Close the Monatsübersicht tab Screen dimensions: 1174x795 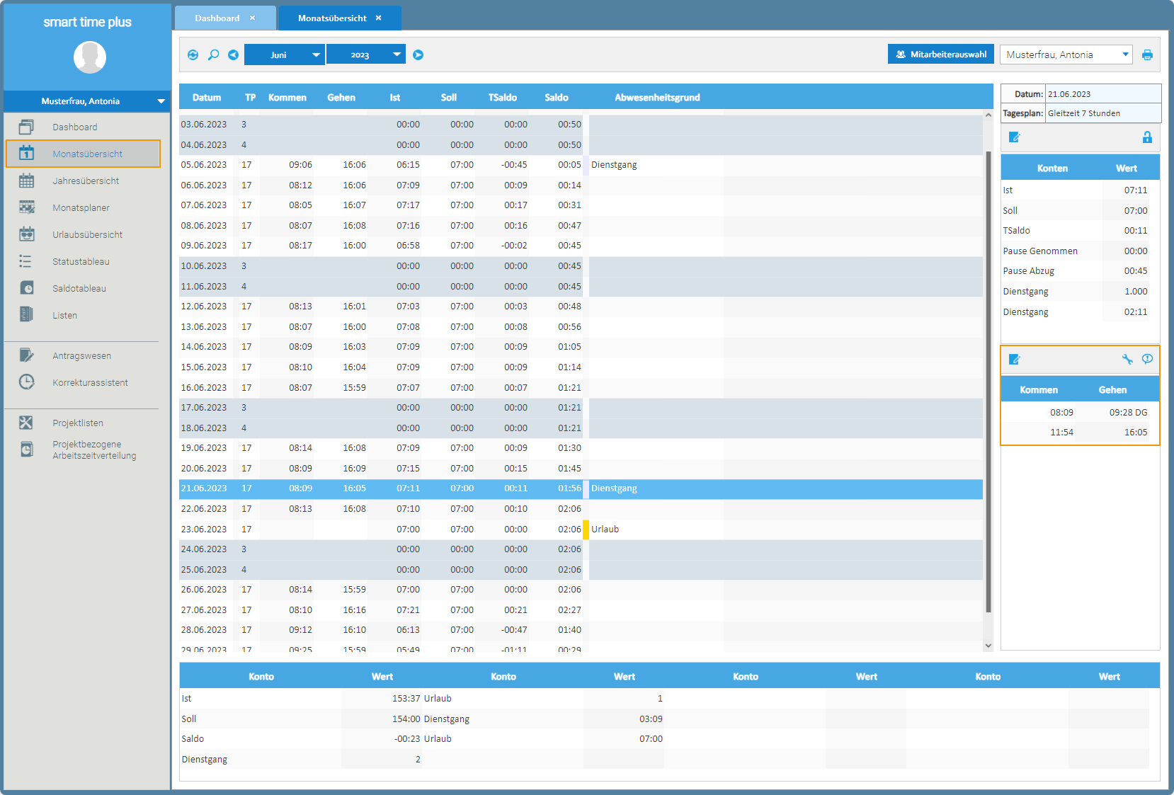point(378,18)
